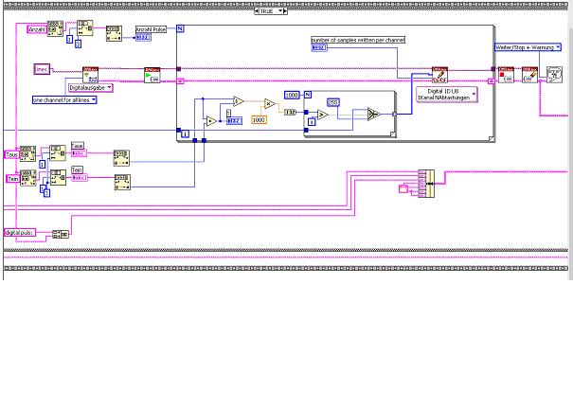
Task: Select the DAQmx Start Task VI
Action: click(x=152, y=75)
